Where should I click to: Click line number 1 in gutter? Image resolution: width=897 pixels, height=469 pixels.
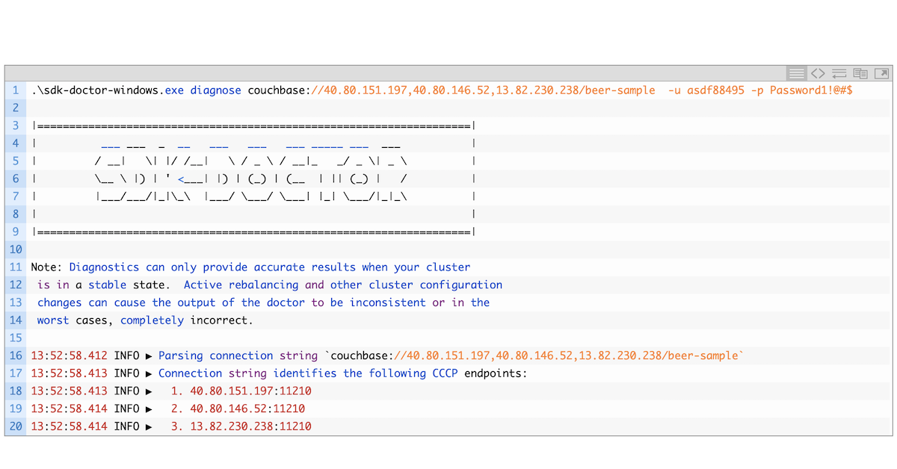pyautogui.click(x=16, y=90)
